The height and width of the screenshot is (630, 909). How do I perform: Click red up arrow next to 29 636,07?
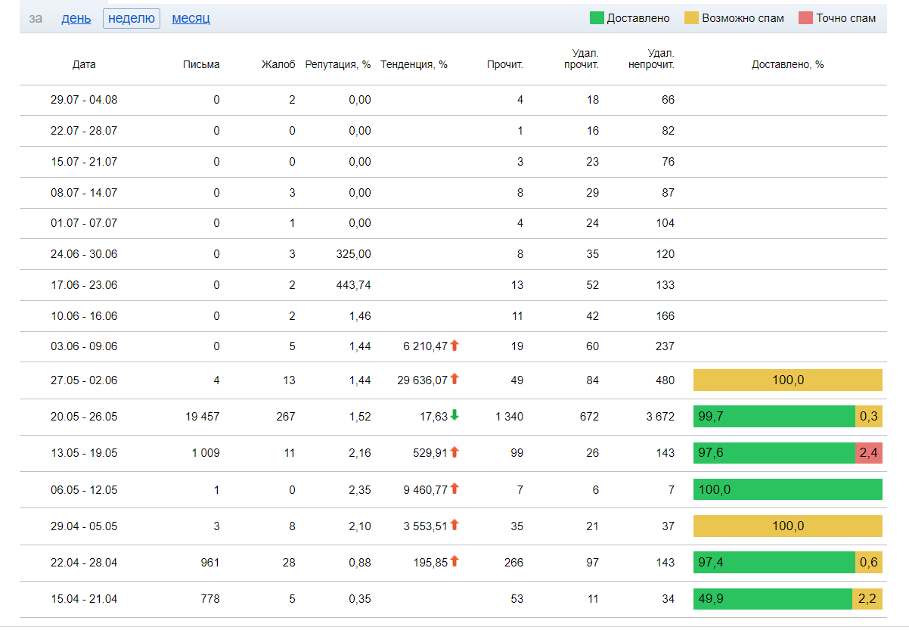(454, 379)
